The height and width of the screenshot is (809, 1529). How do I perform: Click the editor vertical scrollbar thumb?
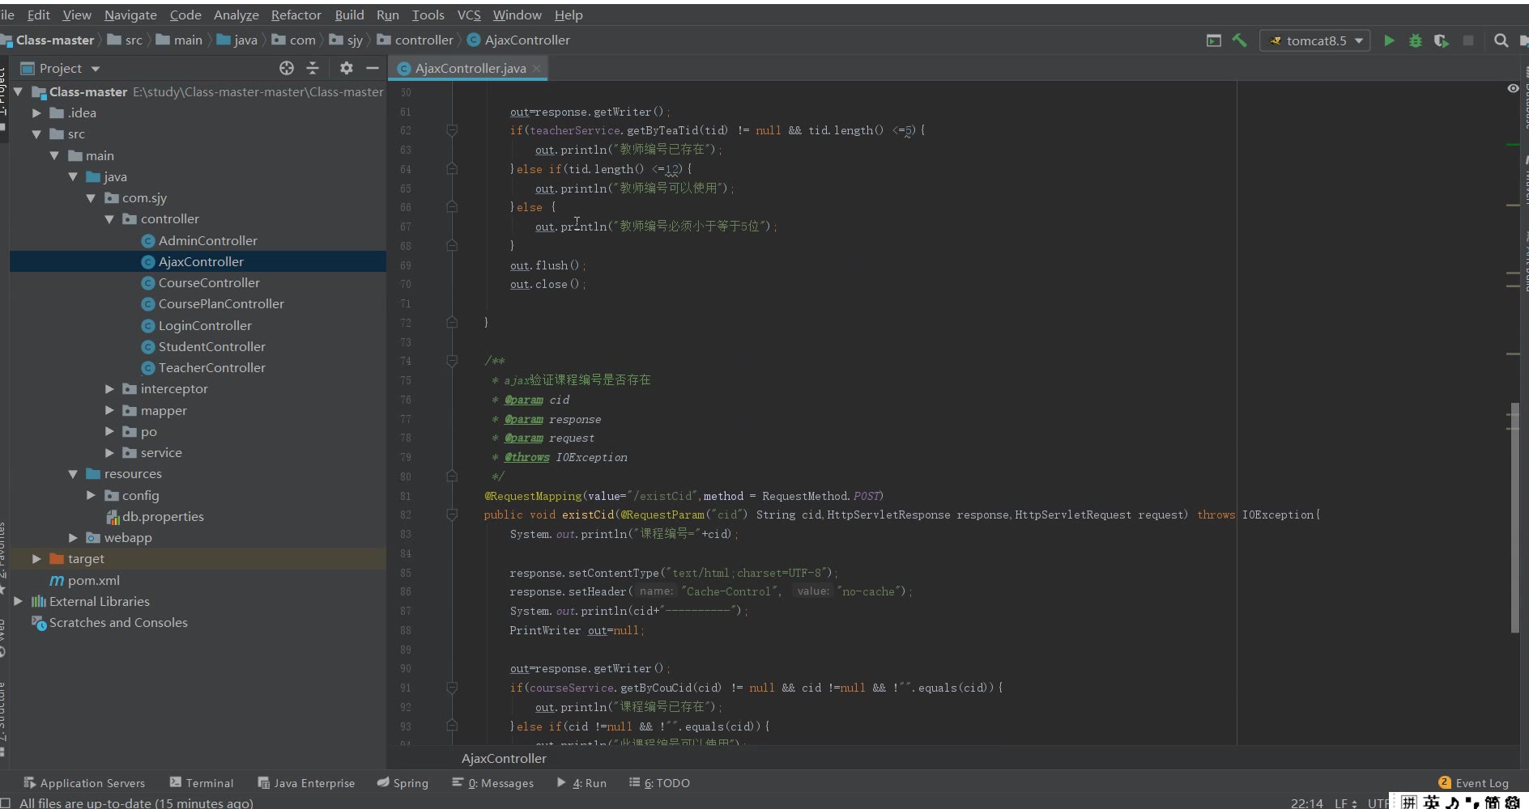coord(1514,518)
